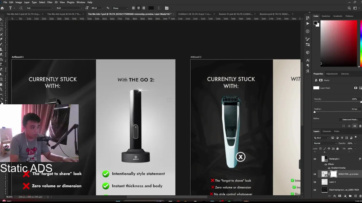Click the Home icon in options bar

(2, 8)
